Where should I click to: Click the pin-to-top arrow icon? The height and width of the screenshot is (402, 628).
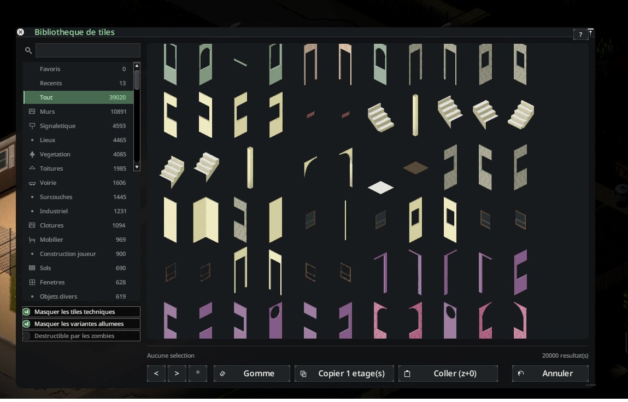(591, 32)
